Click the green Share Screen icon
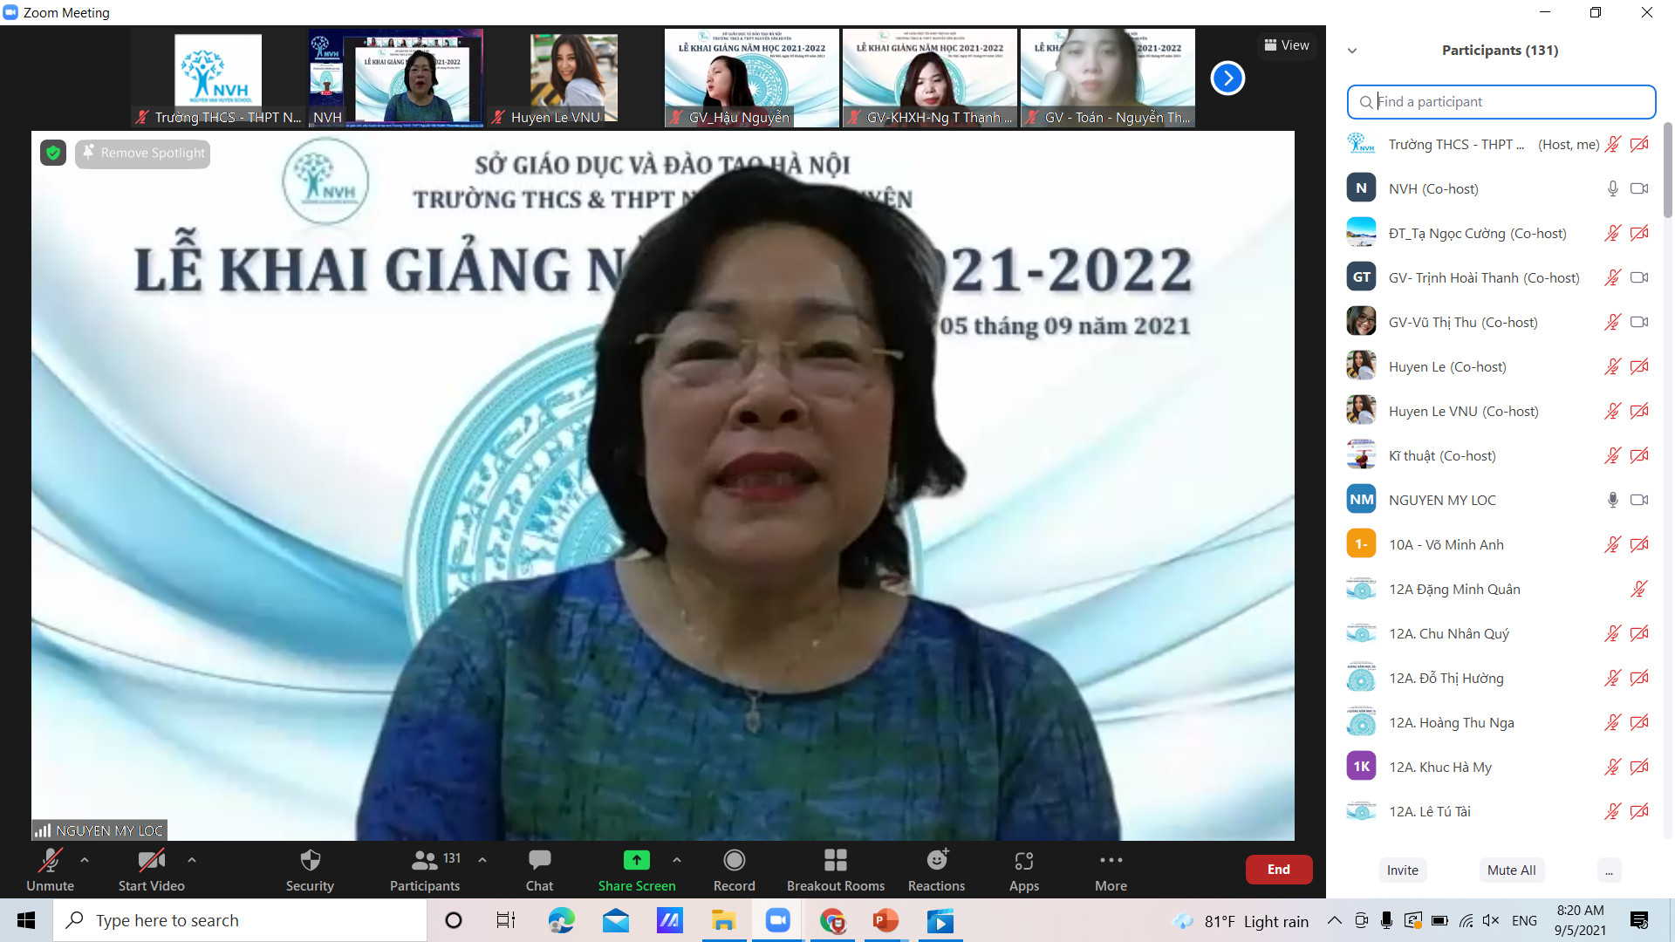 point(636,861)
